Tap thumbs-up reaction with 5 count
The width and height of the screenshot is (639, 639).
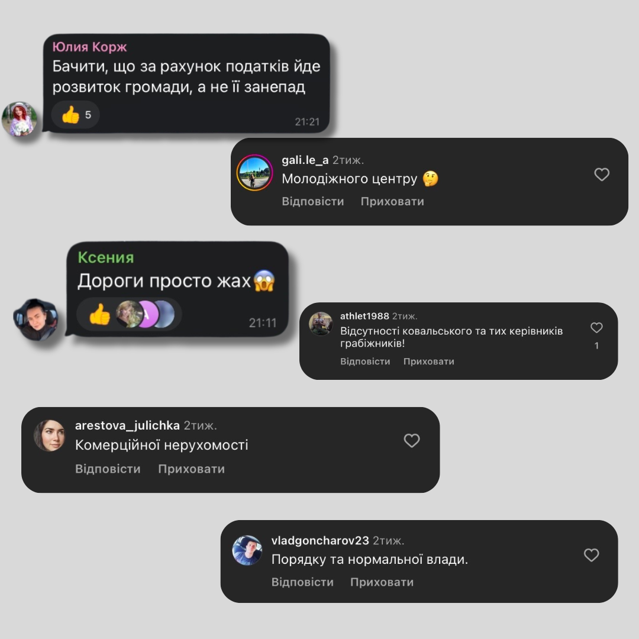pyautogui.click(x=75, y=115)
